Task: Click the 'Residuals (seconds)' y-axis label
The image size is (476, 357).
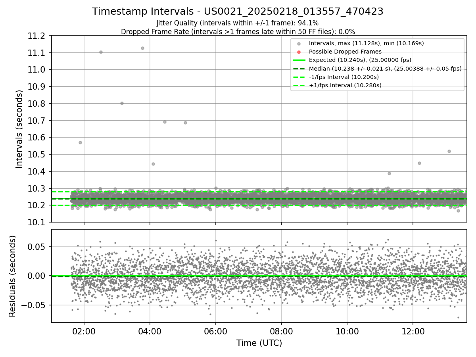Action: point(13,276)
